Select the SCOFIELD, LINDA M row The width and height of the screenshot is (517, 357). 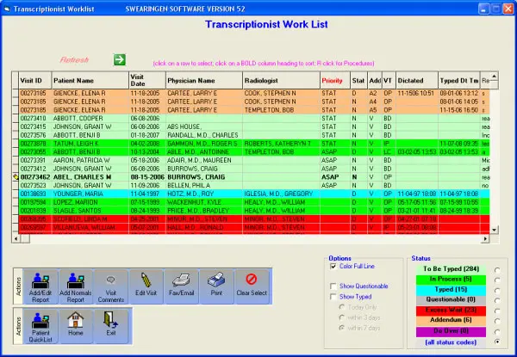[254, 219]
